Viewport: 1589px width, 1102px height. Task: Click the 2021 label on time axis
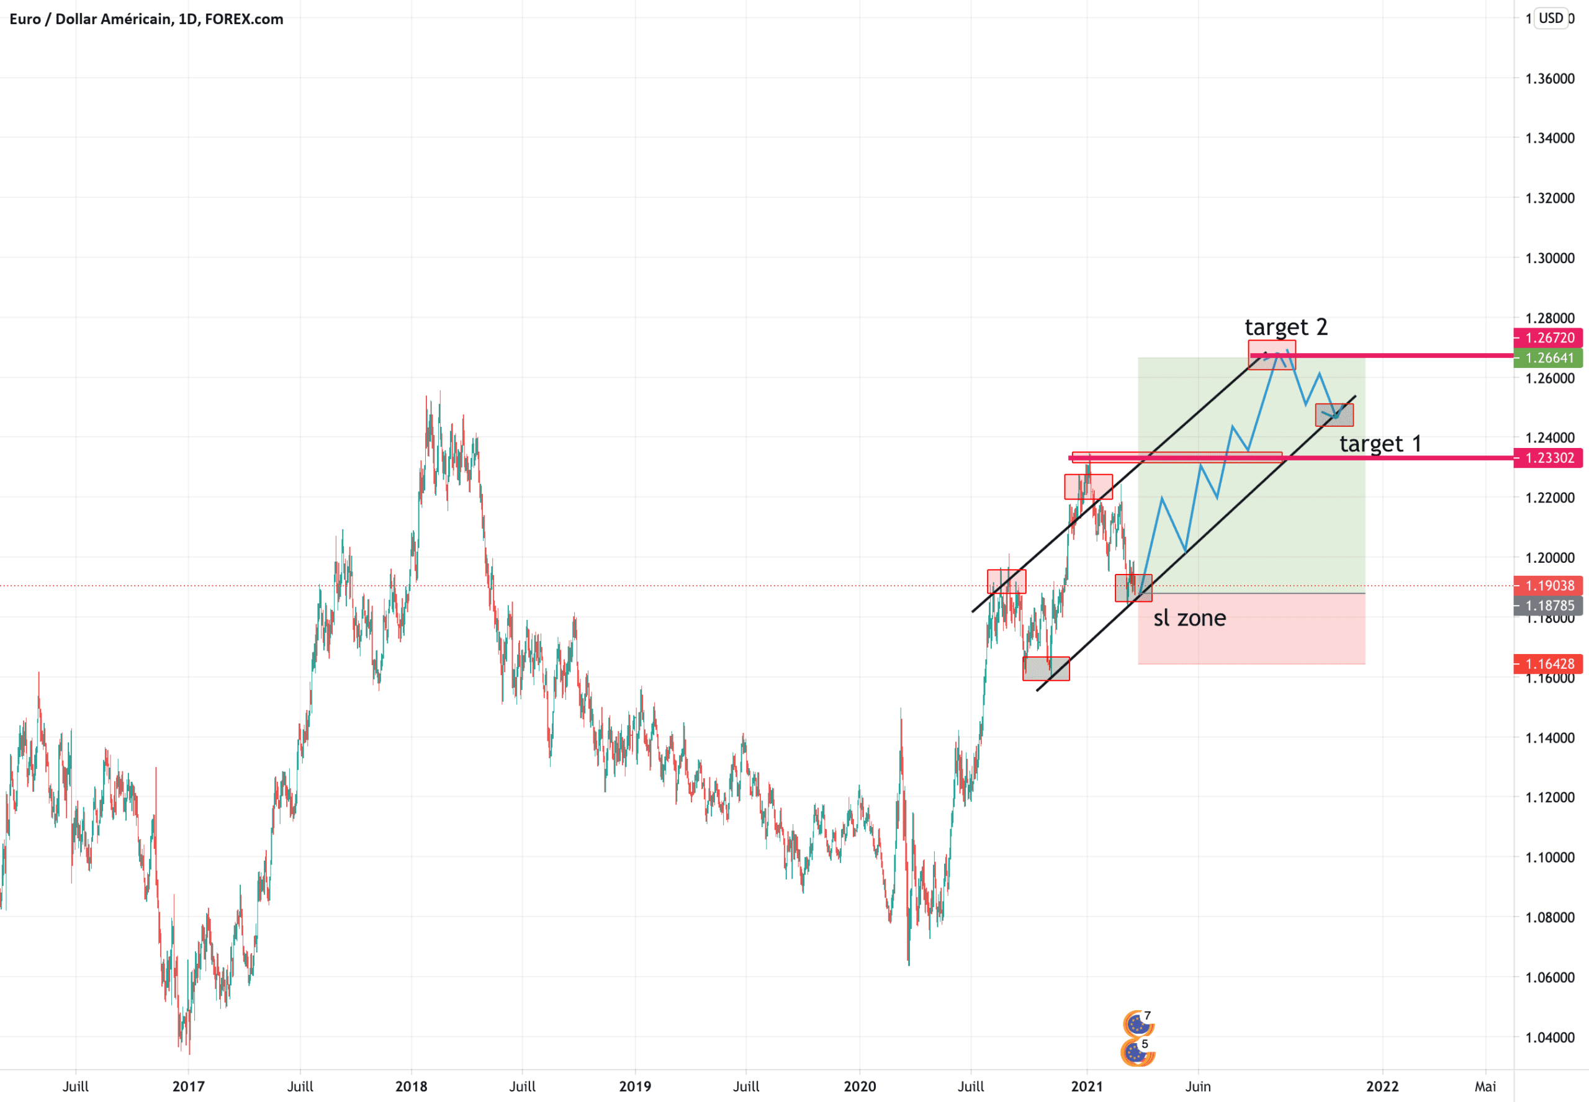1086,1086
